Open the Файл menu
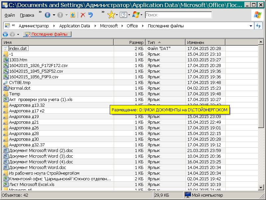 coord(10,15)
